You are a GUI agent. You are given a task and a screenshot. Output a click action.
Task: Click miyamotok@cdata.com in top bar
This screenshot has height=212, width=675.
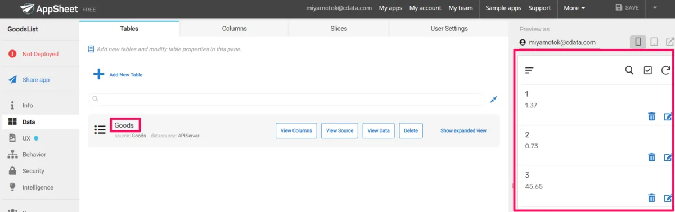tap(339, 8)
